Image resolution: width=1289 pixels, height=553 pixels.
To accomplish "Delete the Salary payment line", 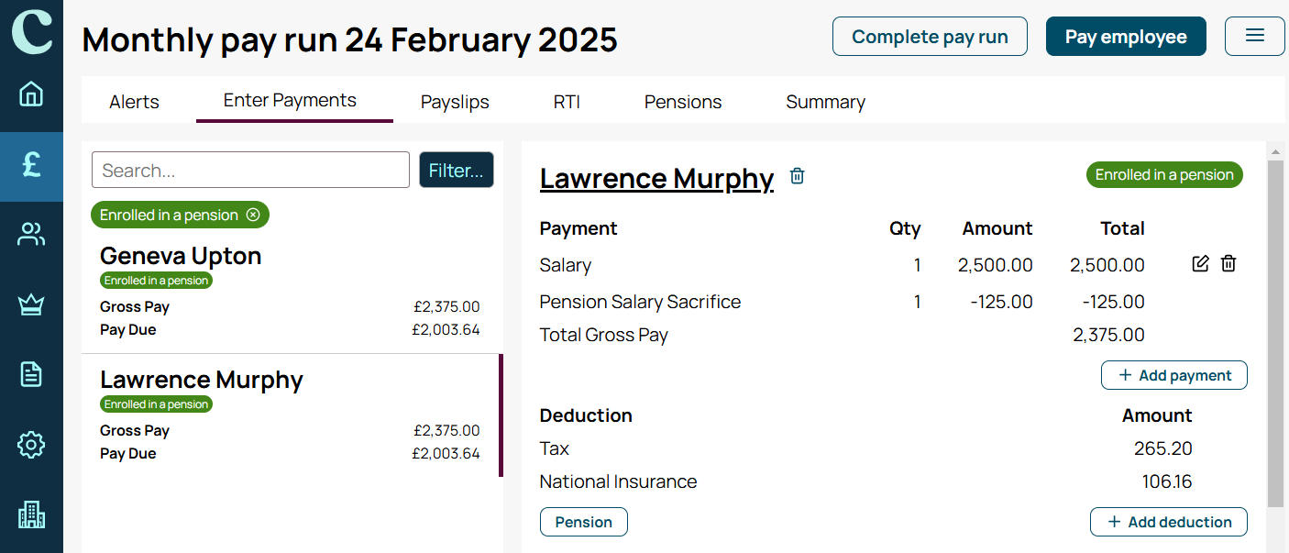I will (x=1228, y=264).
